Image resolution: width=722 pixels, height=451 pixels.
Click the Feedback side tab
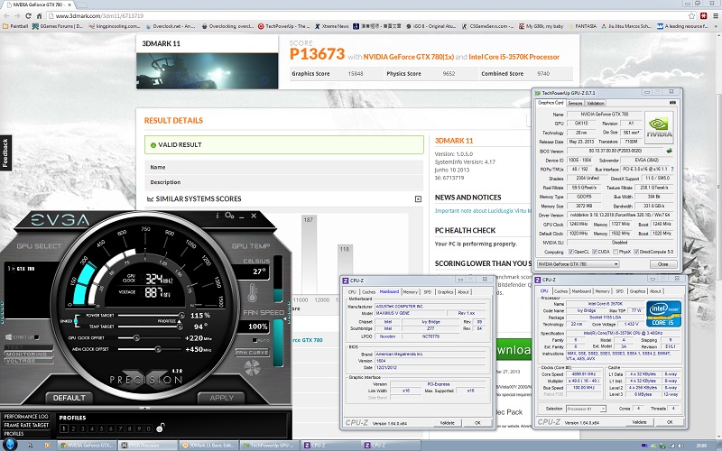pyautogui.click(x=5, y=152)
